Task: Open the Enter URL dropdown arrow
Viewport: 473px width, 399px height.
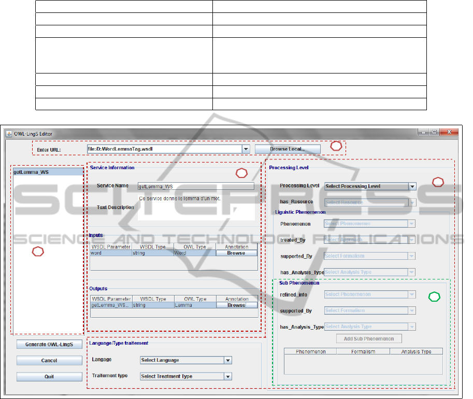Action: [x=246, y=149]
